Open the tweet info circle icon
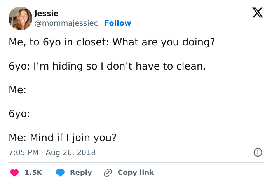Viewport: 272px width, 183px height. [x=257, y=153]
